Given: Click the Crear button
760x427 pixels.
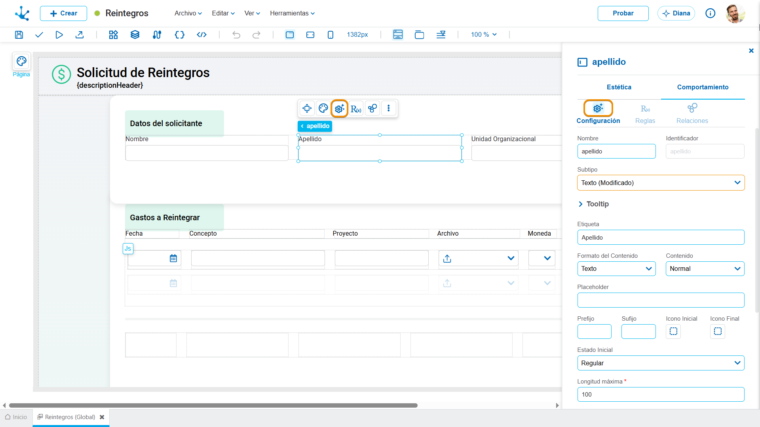Looking at the screenshot, I should point(63,13).
